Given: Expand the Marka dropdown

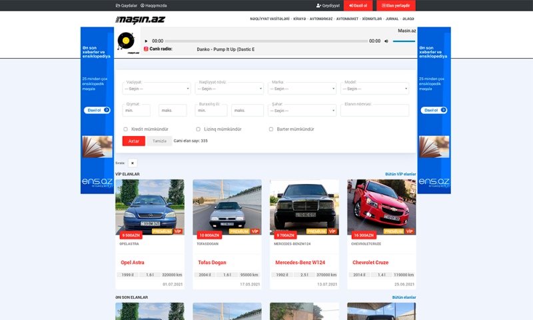Looking at the screenshot, I should (302, 89).
